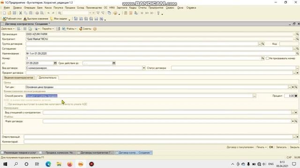Click the OK button
This screenshot has height=168, width=300.
(x=271, y=147)
